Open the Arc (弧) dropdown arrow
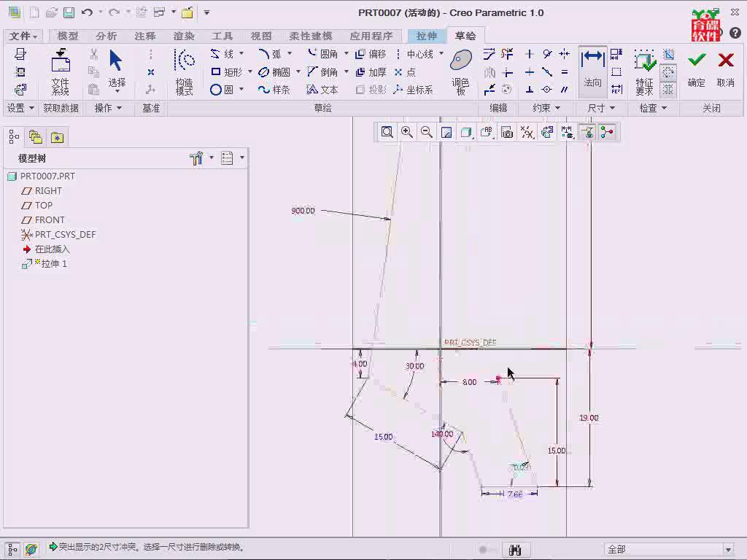The image size is (747, 560). 289,53
